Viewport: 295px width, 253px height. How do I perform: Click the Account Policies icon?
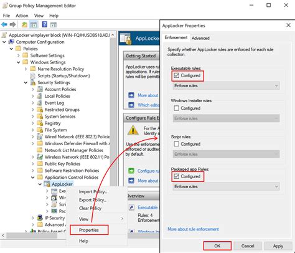[x=40, y=89]
